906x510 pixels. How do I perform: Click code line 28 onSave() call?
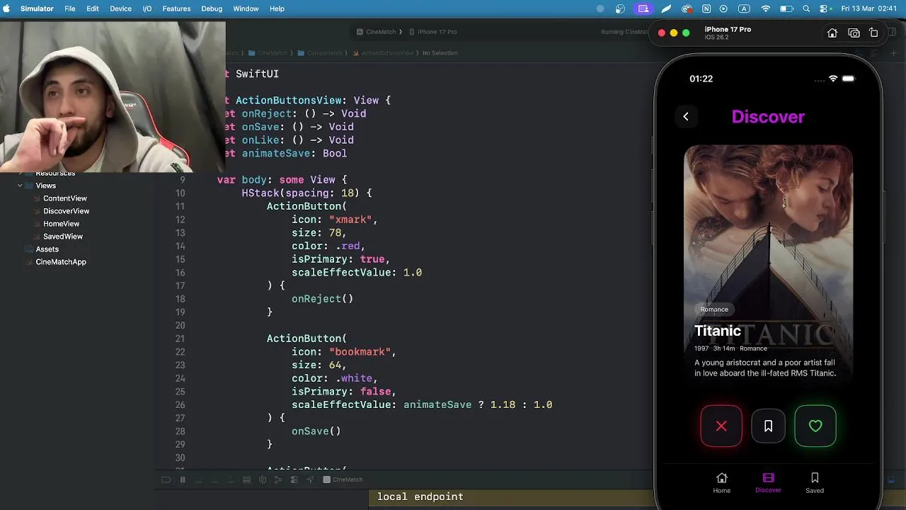pyautogui.click(x=316, y=431)
